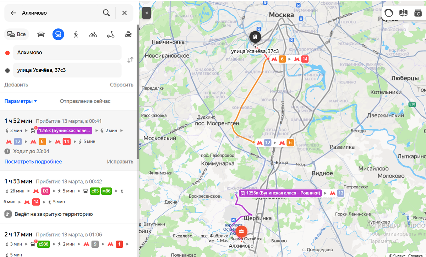Click the Ведёт на закрытую территорию notice
The height and width of the screenshot is (257, 426).
[49, 214]
